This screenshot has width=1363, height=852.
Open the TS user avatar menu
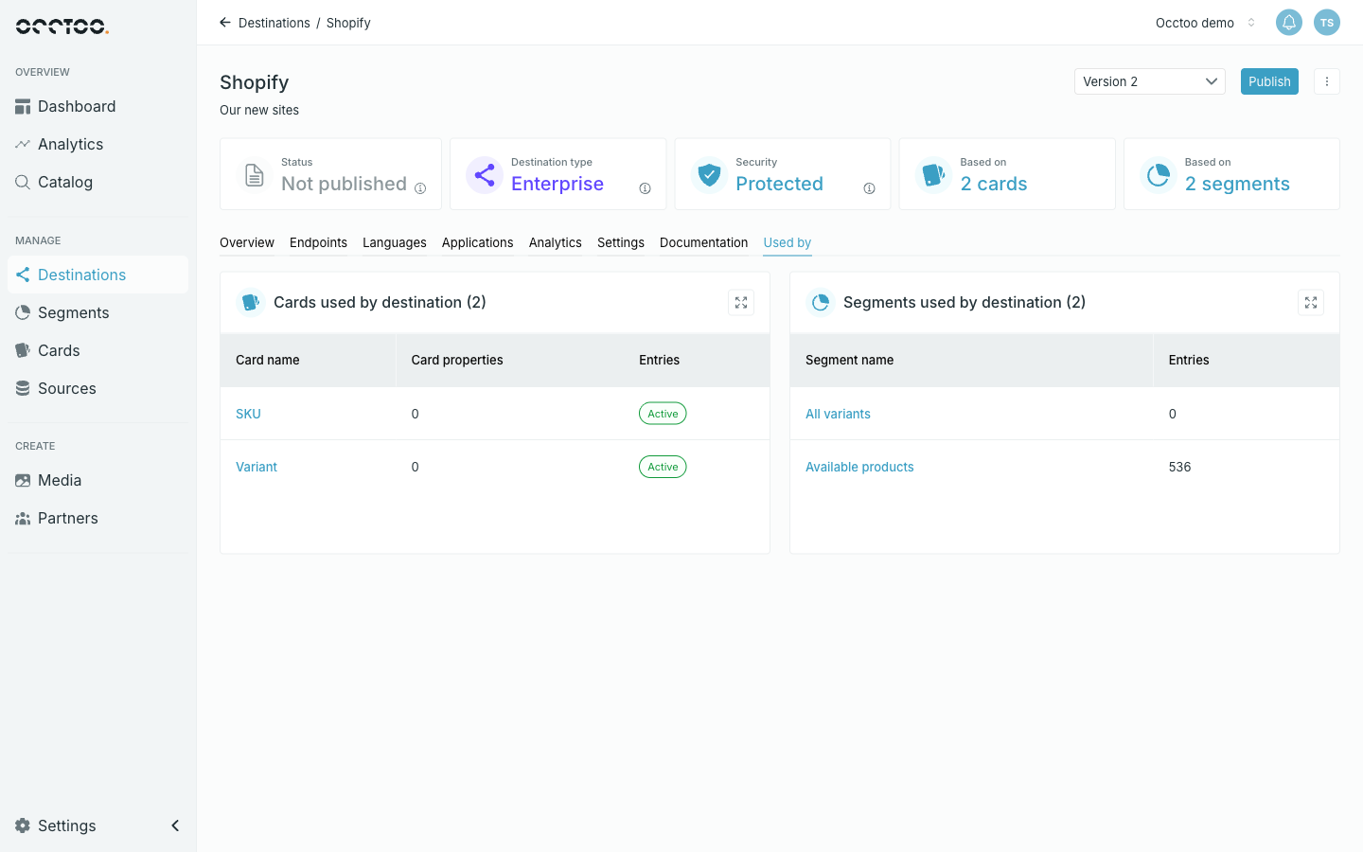click(1327, 23)
